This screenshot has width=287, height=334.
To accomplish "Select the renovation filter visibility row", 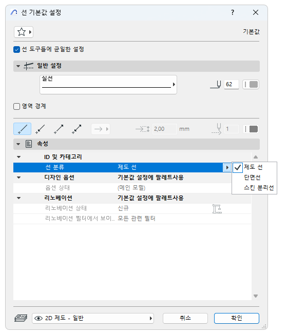I will tap(132, 219).
